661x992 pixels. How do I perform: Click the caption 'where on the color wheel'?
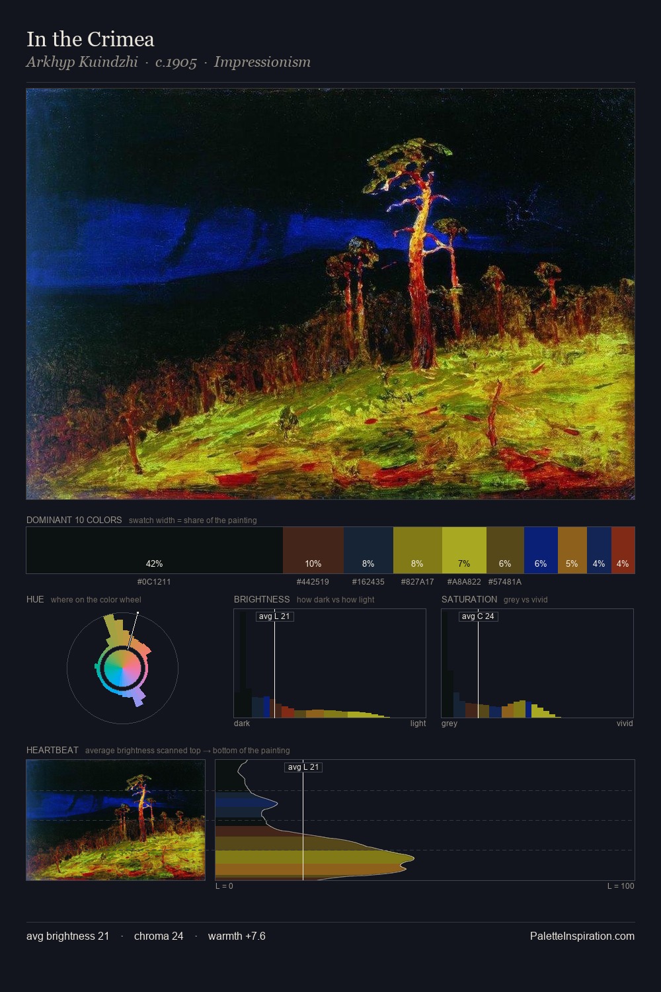pyautogui.click(x=96, y=600)
